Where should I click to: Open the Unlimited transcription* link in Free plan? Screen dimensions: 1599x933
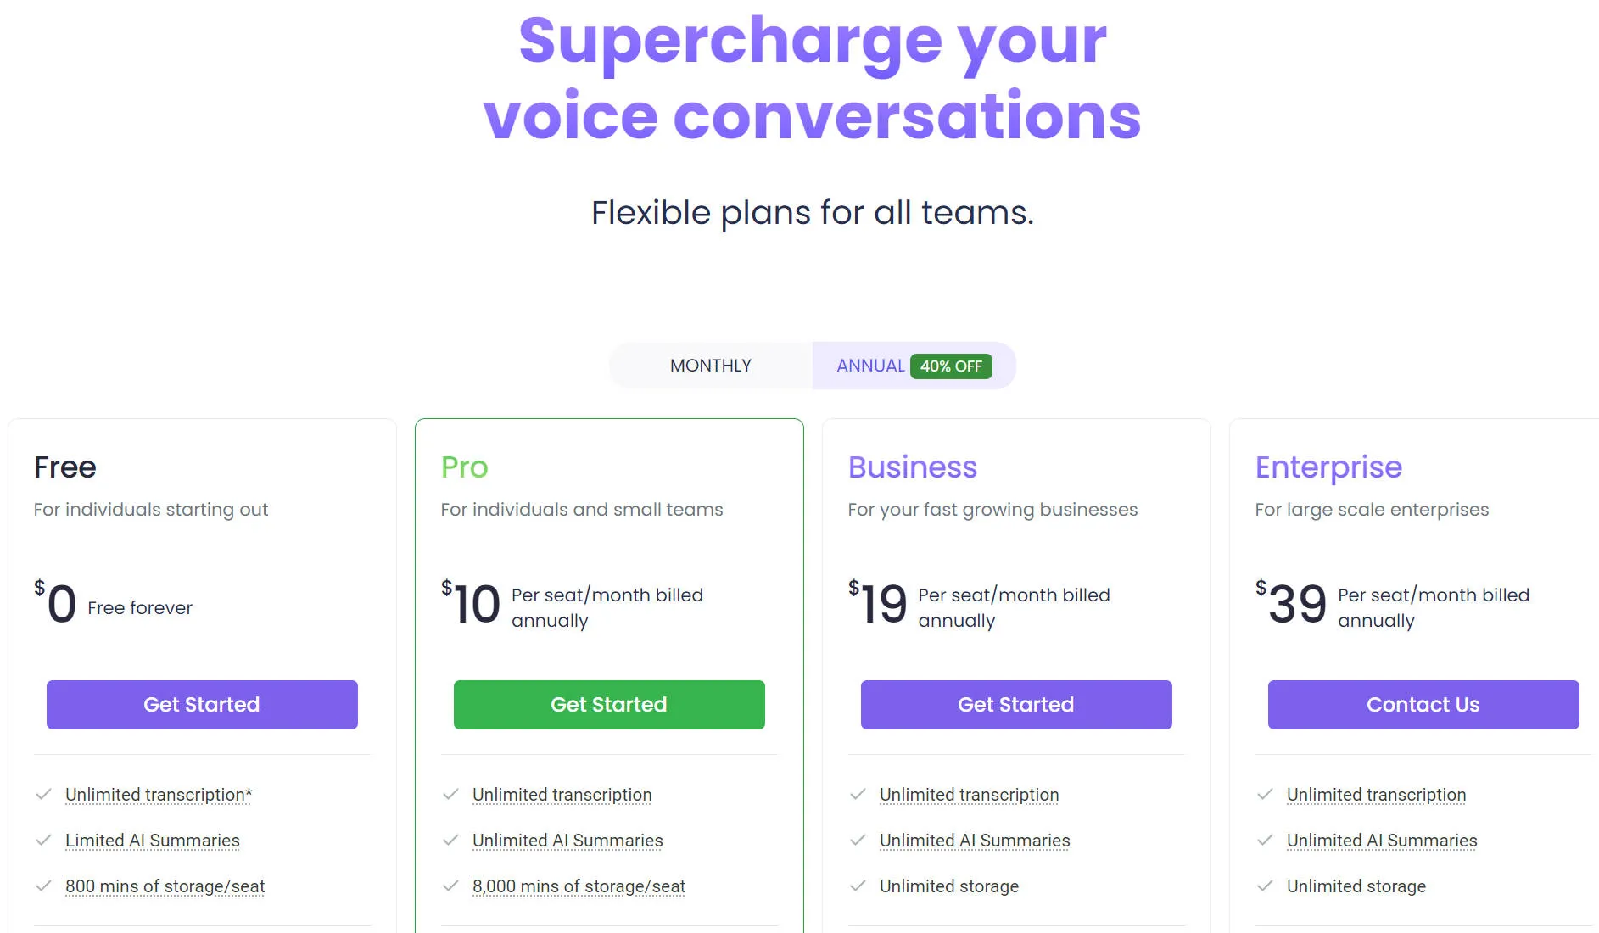pyautogui.click(x=159, y=794)
